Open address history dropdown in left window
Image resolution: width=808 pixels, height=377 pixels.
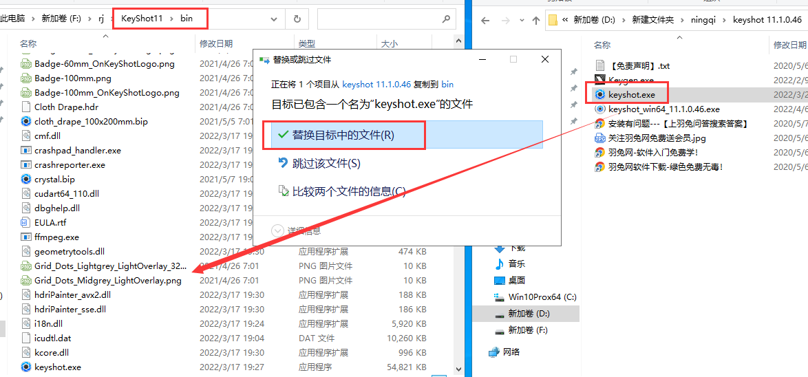point(274,19)
